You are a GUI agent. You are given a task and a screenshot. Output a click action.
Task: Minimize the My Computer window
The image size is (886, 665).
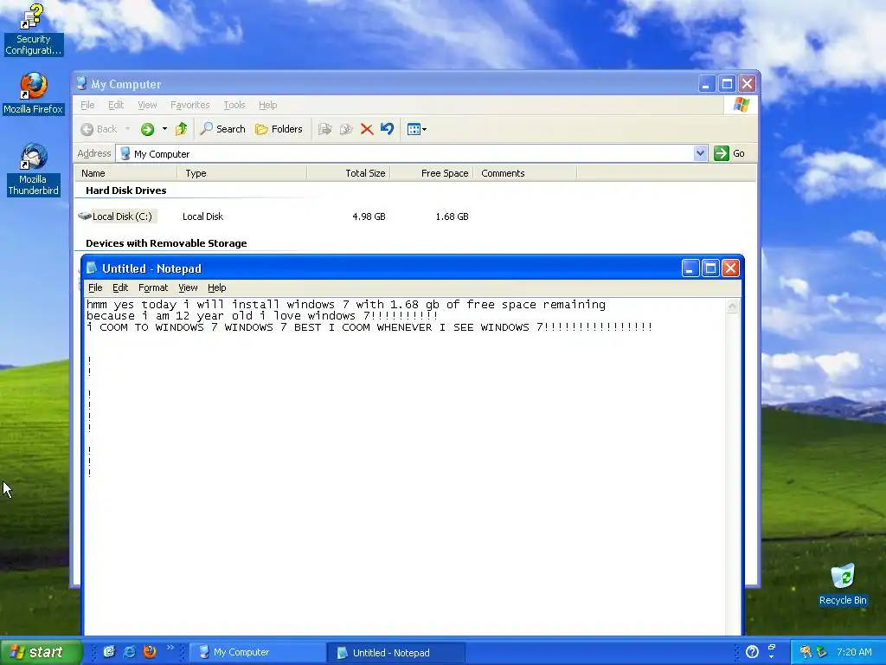coord(706,84)
